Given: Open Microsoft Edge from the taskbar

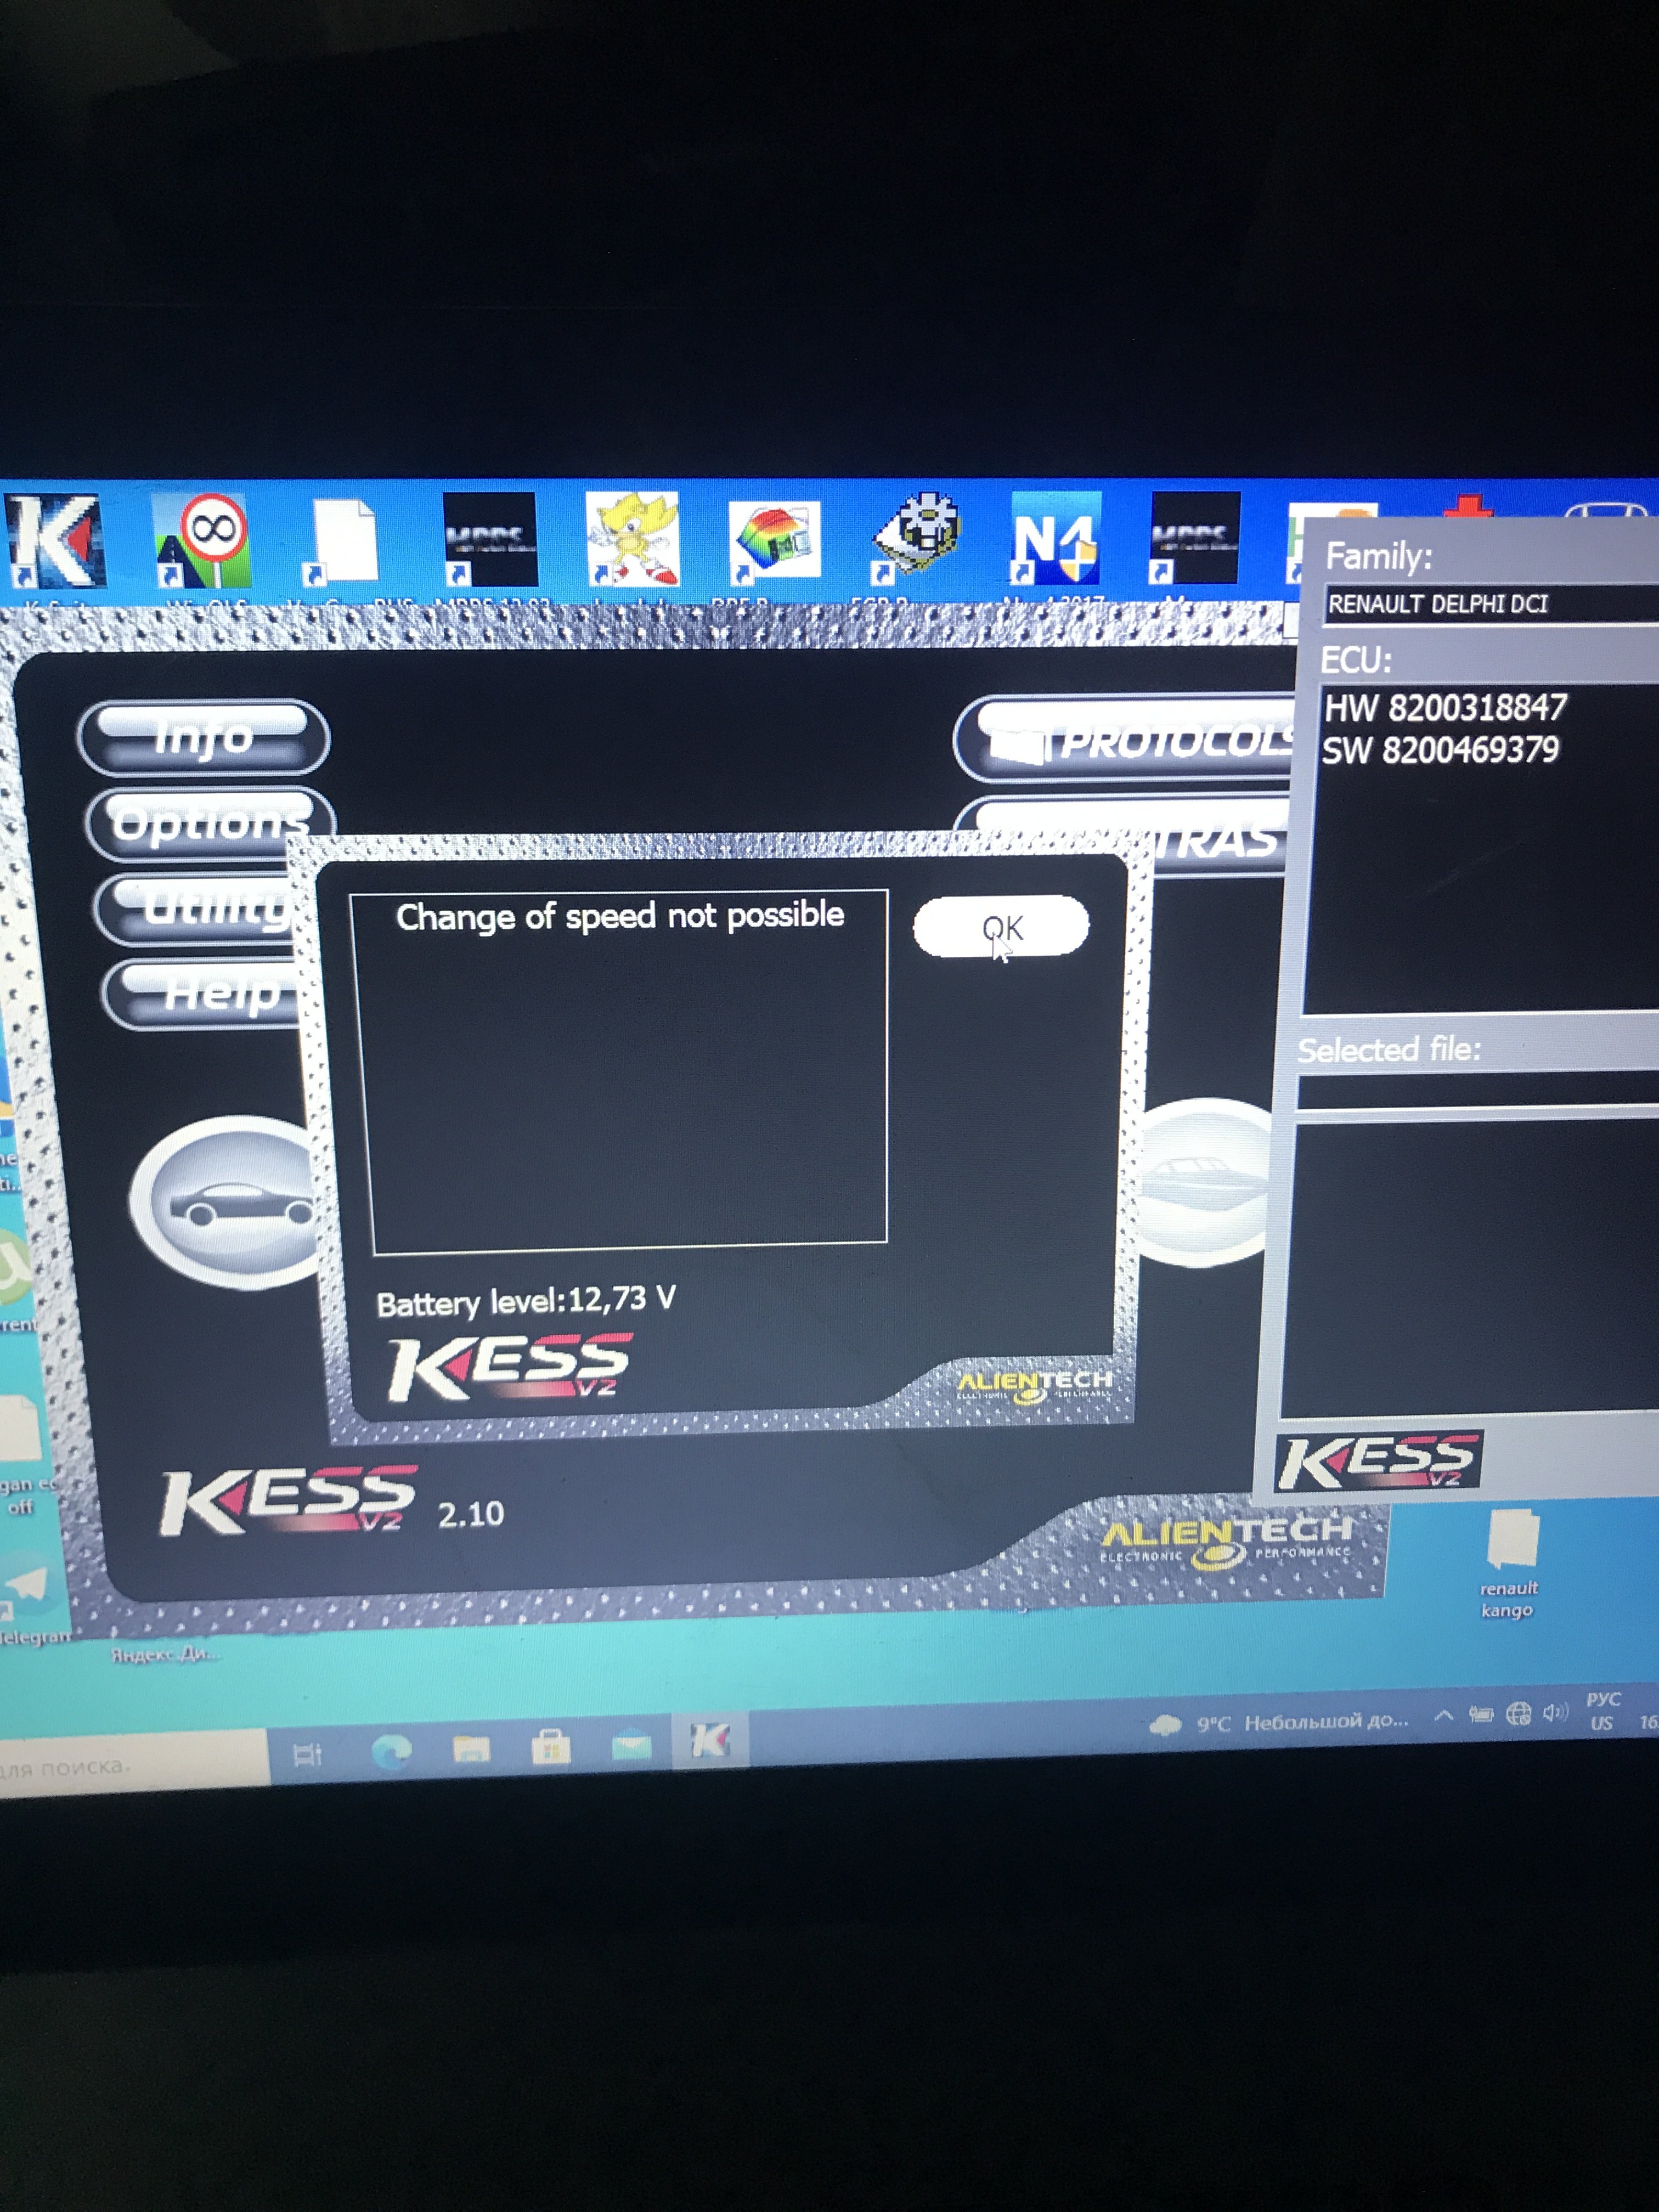Looking at the screenshot, I should [391, 1751].
